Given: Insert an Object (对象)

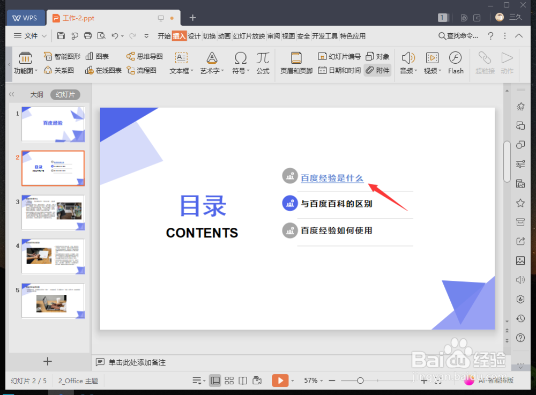Looking at the screenshot, I should coord(377,56).
